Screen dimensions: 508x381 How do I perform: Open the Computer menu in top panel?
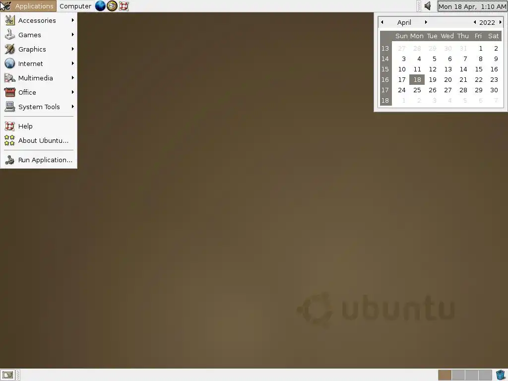[x=75, y=6]
